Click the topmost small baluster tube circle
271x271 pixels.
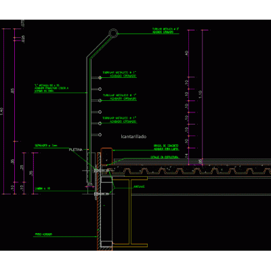tap(100, 77)
